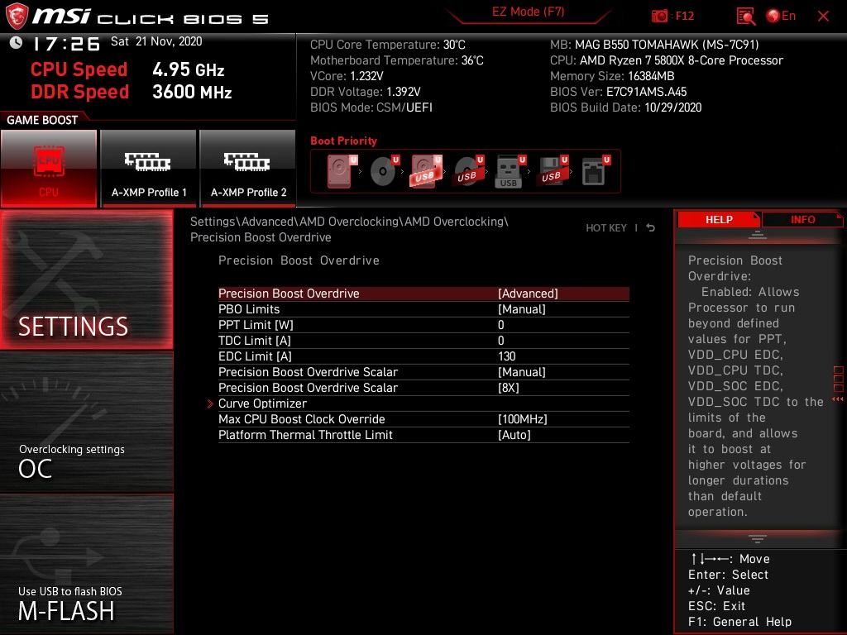Click the DDR Voltage: 1.392V reading
The height and width of the screenshot is (635, 847).
[365, 91]
